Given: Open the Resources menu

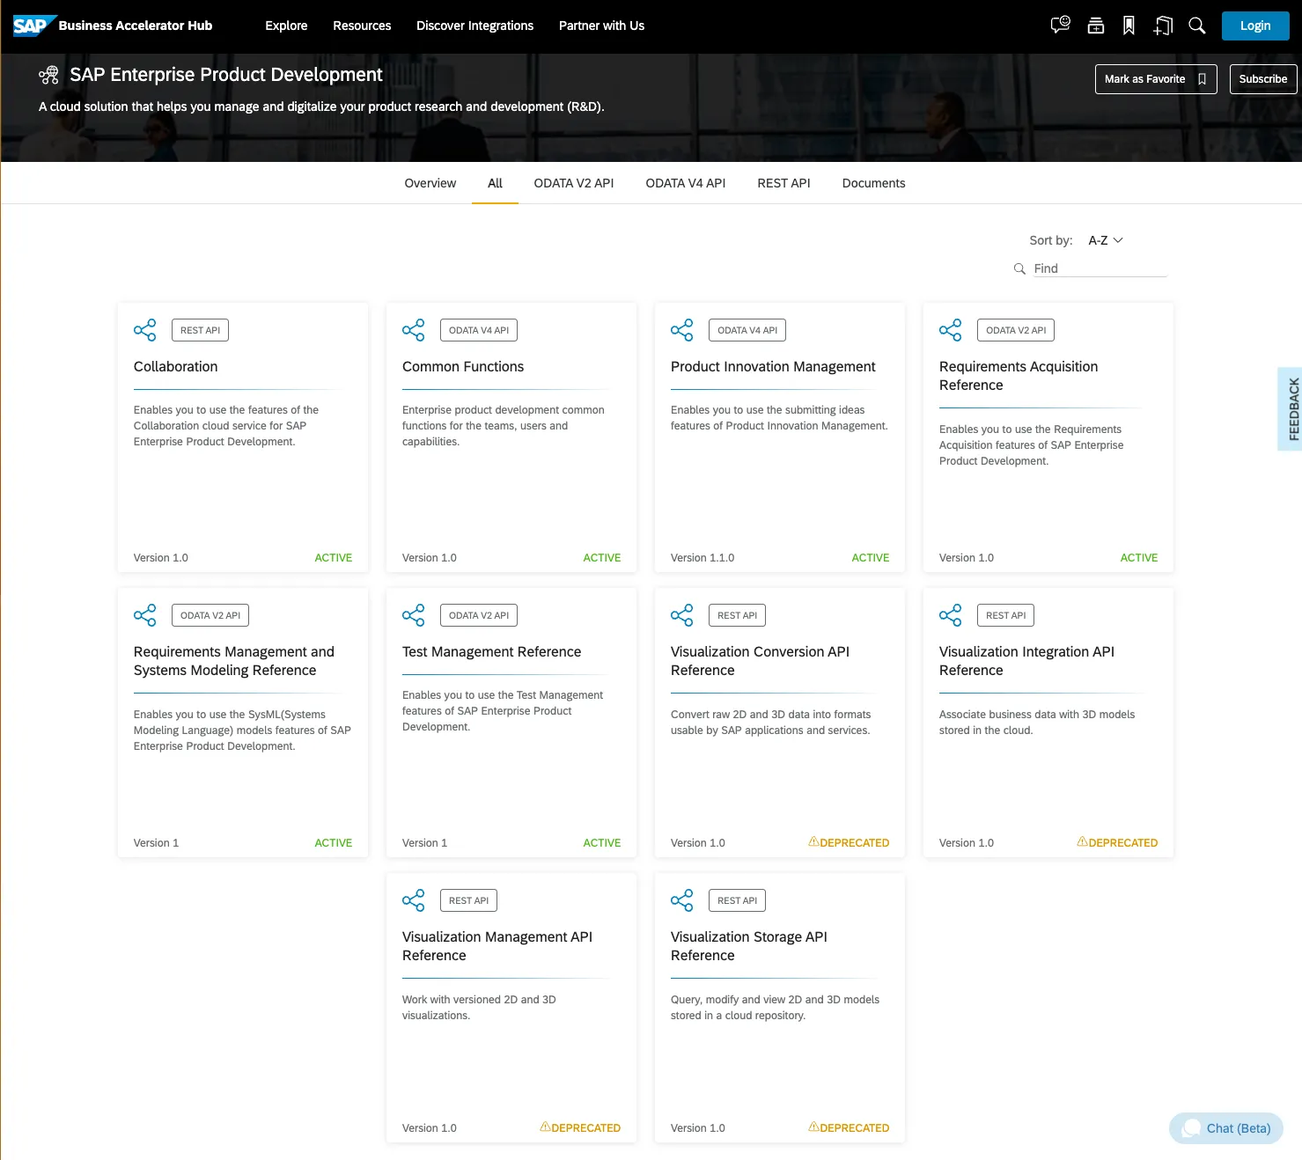Looking at the screenshot, I should click(x=362, y=26).
